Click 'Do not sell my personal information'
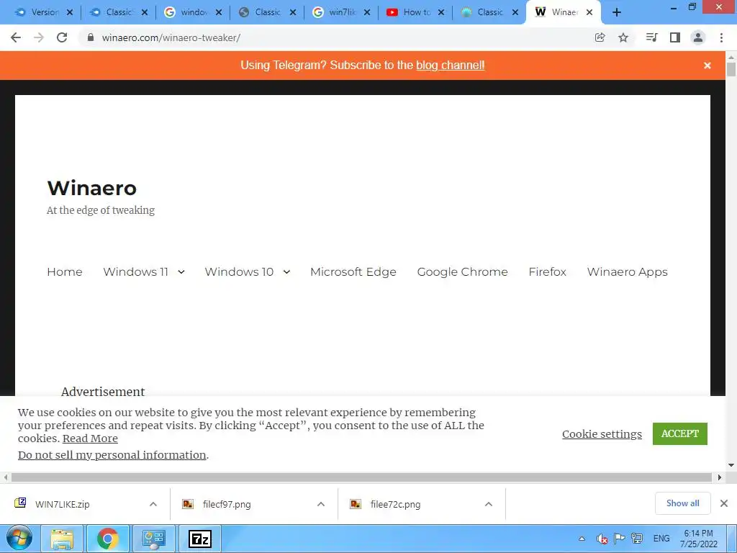The height and width of the screenshot is (553, 737). (x=112, y=455)
